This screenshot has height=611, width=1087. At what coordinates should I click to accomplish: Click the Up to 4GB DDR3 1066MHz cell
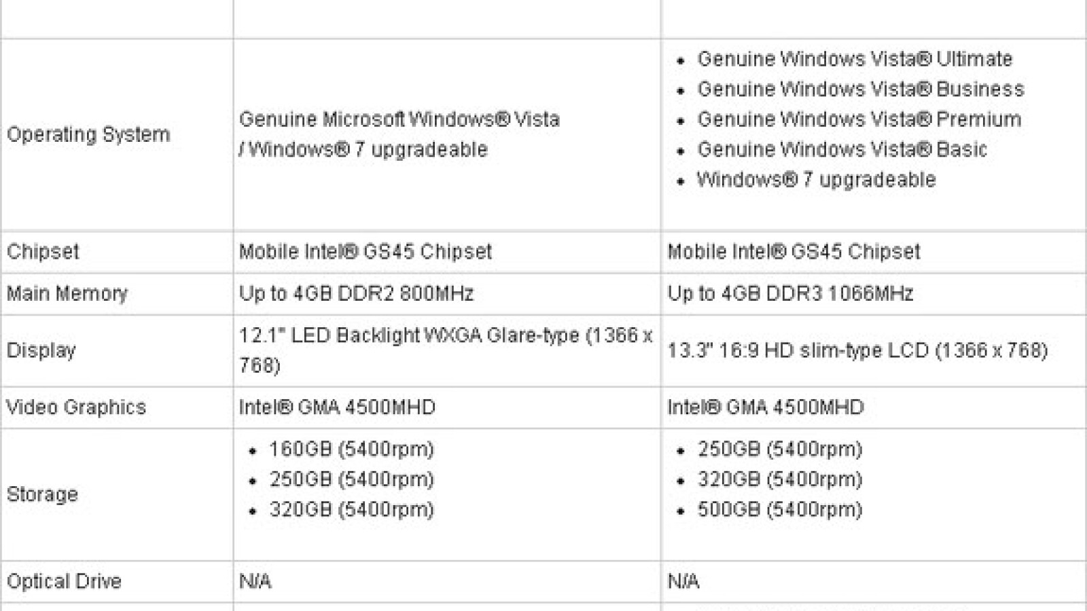coord(790,293)
